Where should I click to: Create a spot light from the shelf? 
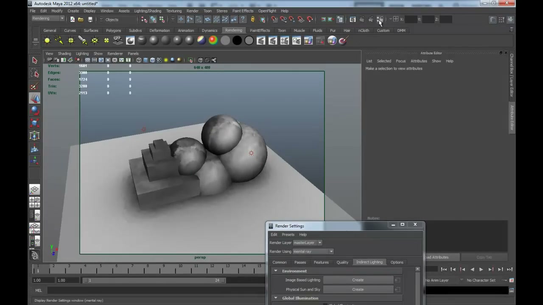[83, 41]
